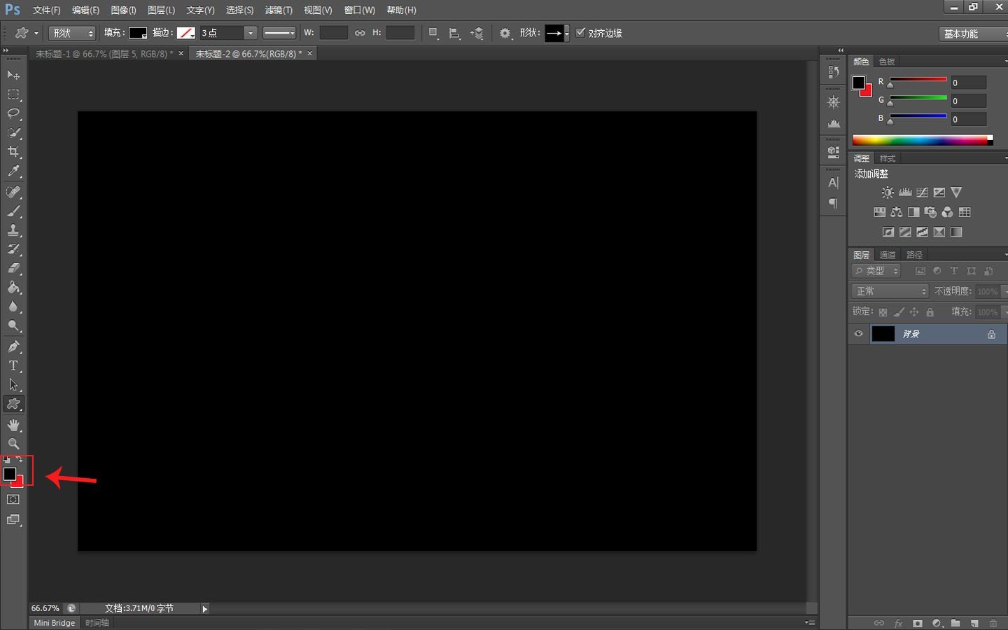The image size is (1008, 630).
Task: Create new layer icon
Action: click(x=974, y=623)
